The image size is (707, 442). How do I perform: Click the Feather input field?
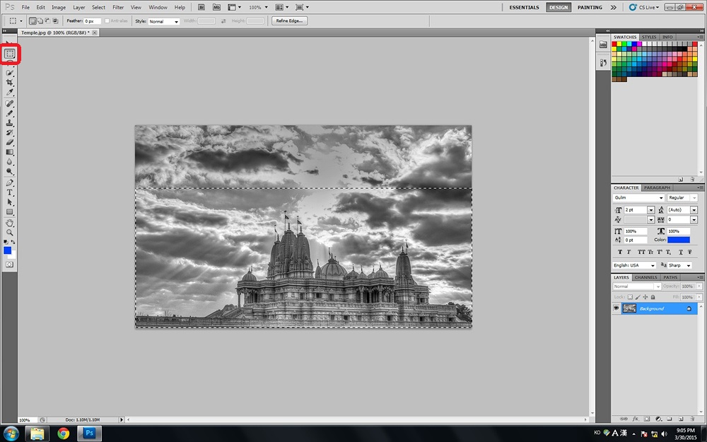(x=93, y=21)
